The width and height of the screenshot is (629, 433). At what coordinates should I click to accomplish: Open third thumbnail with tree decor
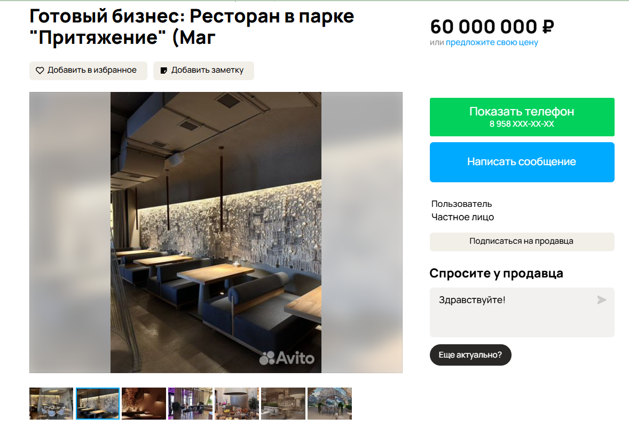[x=144, y=403]
